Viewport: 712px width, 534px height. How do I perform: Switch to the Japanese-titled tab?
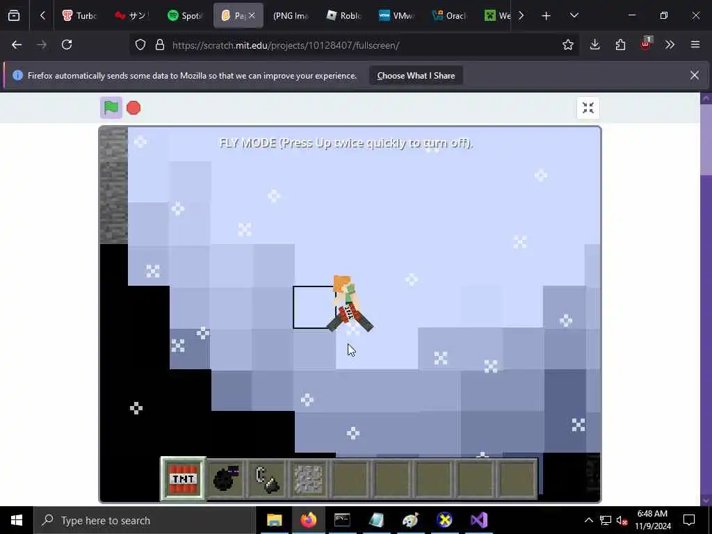pos(131,16)
